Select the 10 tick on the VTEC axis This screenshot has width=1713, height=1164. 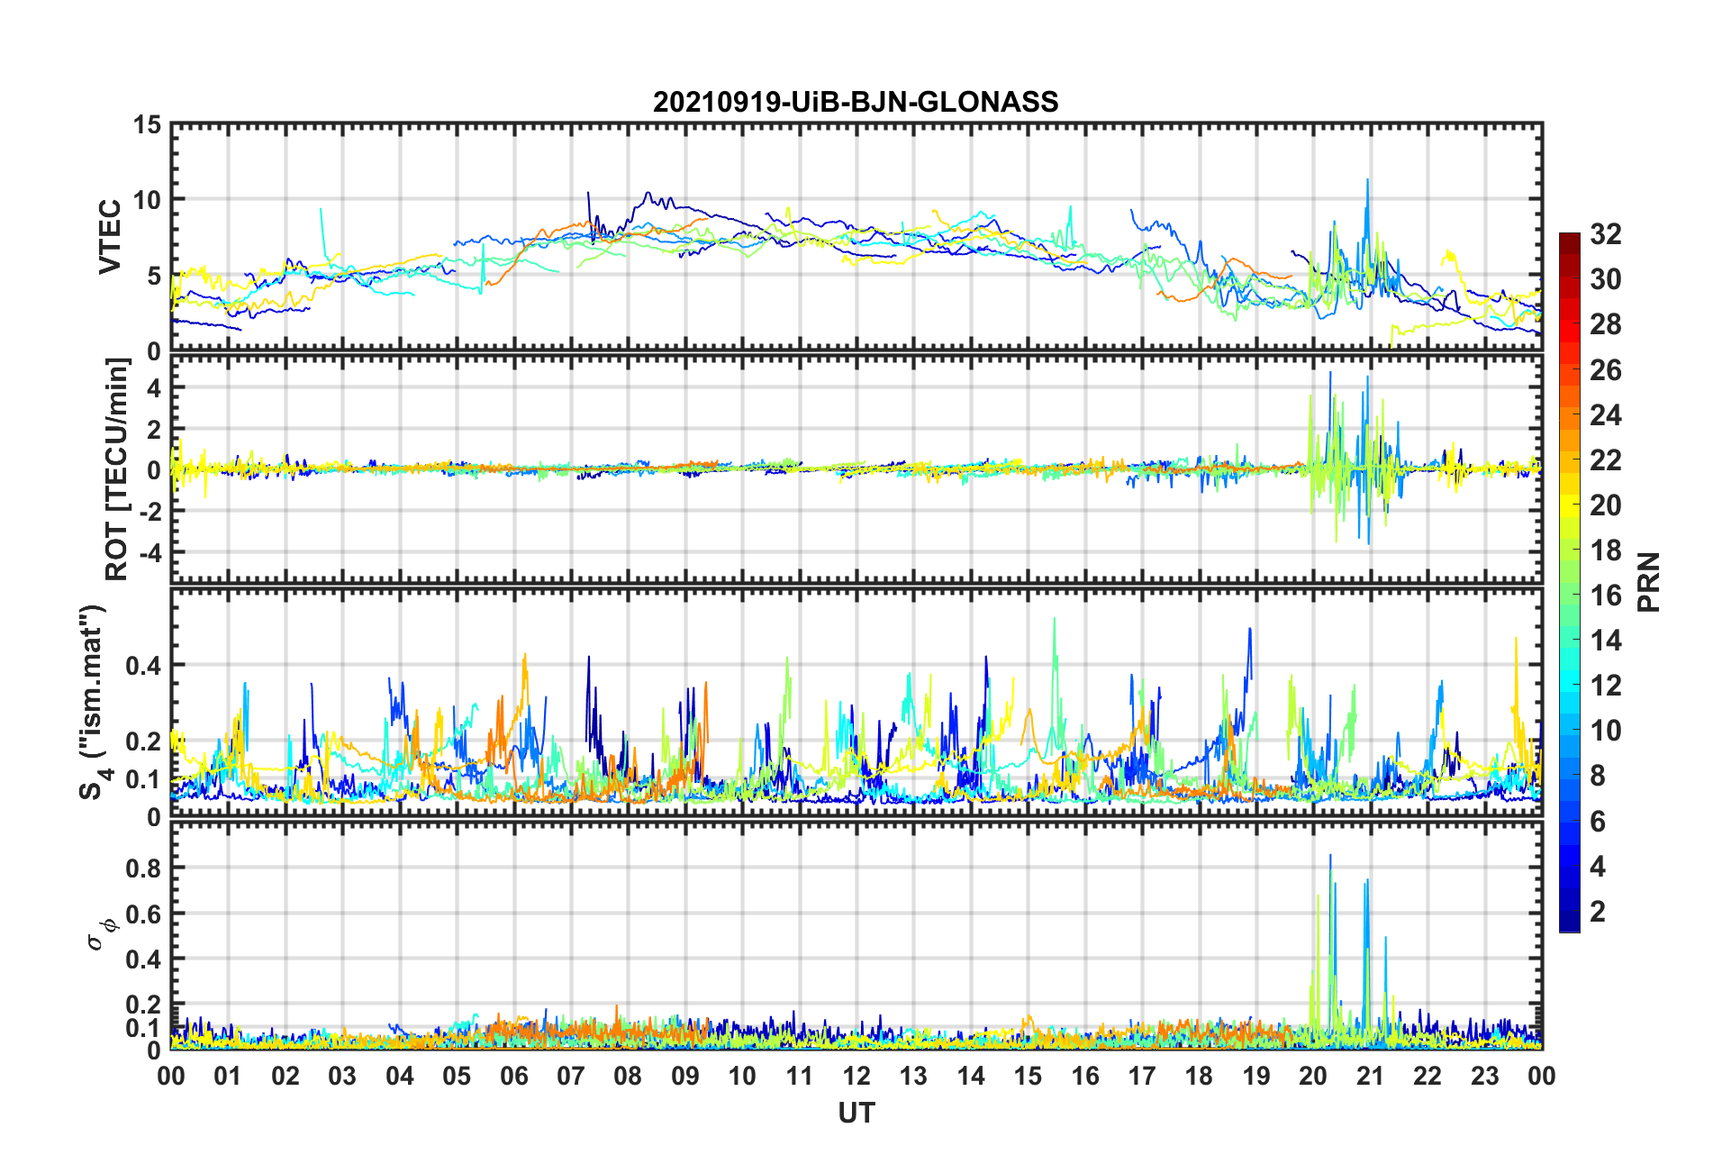coord(147,200)
